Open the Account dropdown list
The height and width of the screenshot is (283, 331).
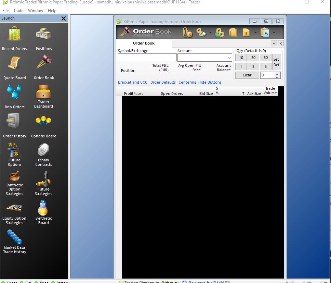(x=229, y=58)
